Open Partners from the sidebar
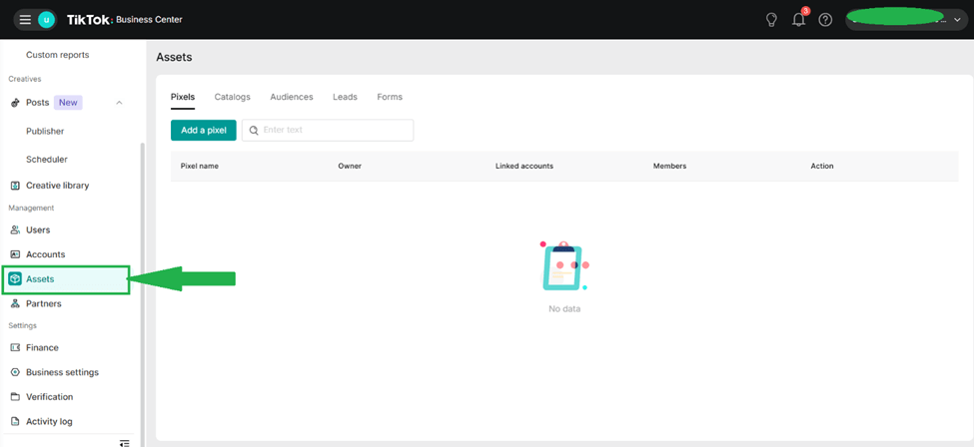974x447 pixels. 43,303
